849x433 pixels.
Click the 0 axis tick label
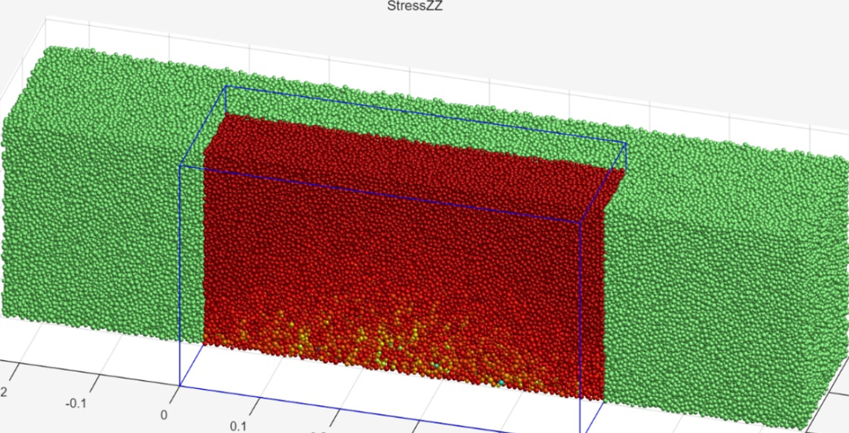pyautogui.click(x=164, y=414)
